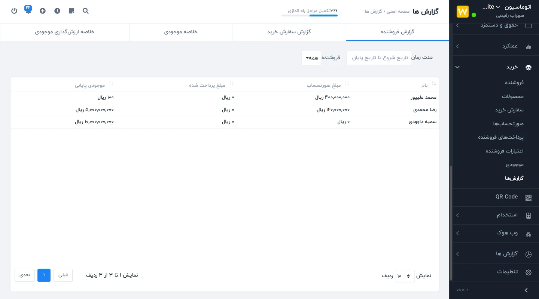Click the yellow W logo

pyautogui.click(x=463, y=12)
